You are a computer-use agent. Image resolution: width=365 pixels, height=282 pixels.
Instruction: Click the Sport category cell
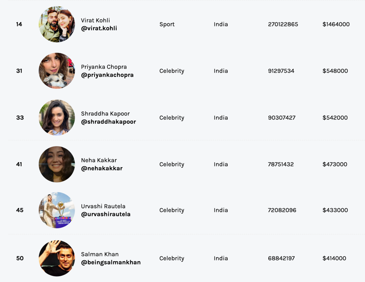pyautogui.click(x=167, y=24)
